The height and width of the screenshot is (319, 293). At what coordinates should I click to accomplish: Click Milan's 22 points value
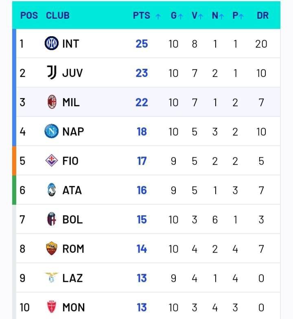[142, 102]
